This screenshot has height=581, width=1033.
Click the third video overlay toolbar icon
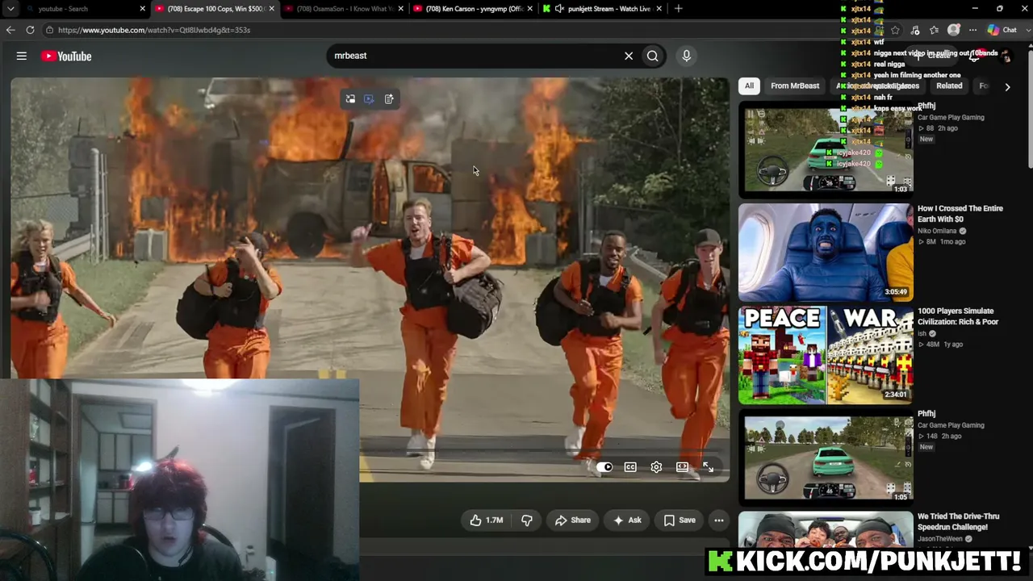coord(389,99)
